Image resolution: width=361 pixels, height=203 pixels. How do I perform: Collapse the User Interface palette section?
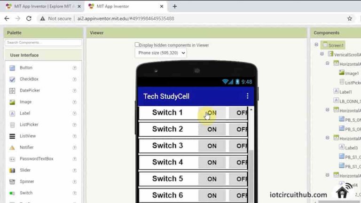click(43, 55)
